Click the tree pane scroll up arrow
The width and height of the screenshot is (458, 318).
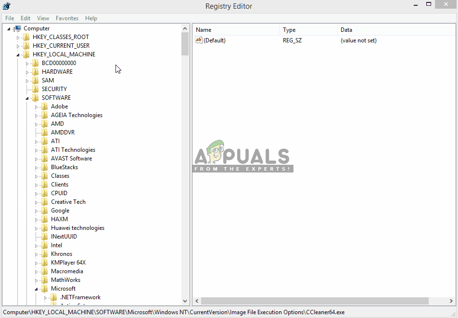[185, 28]
